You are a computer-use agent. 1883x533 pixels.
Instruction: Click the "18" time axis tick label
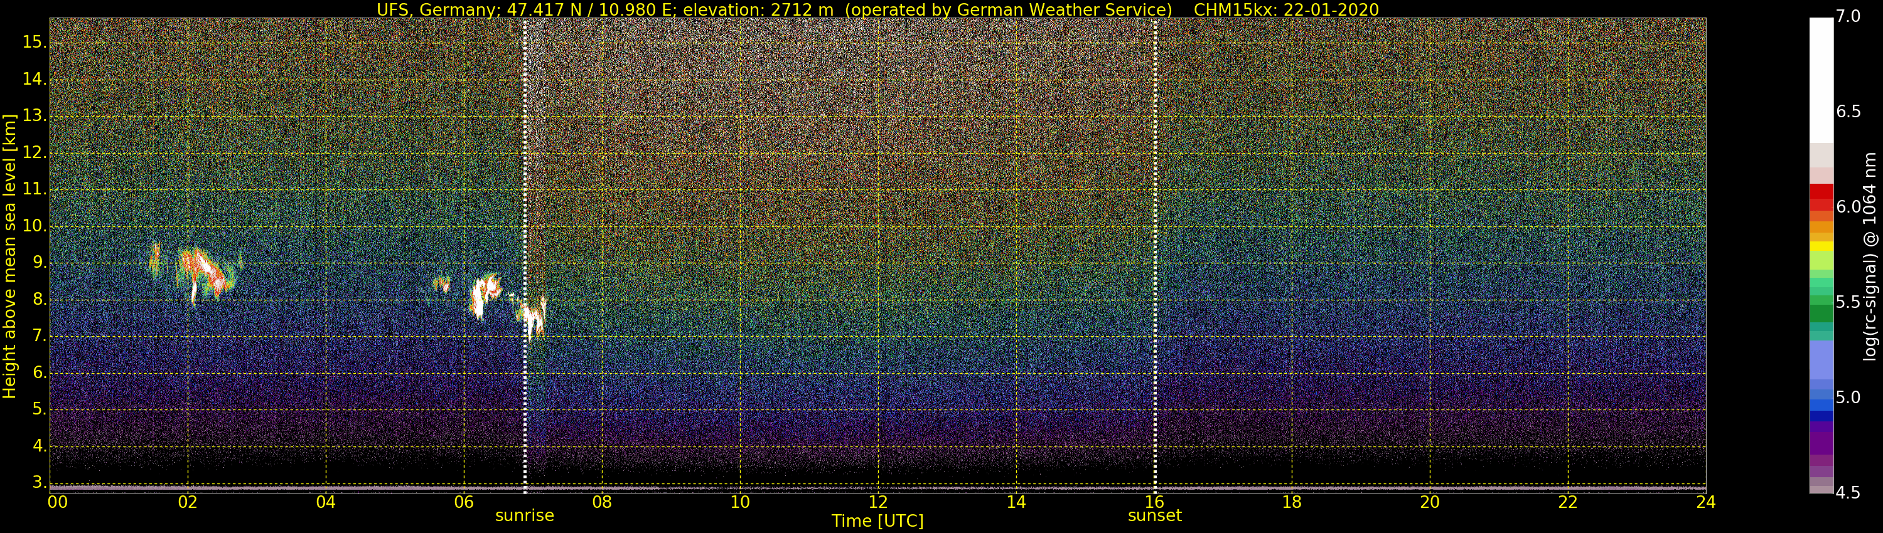(x=1292, y=502)
